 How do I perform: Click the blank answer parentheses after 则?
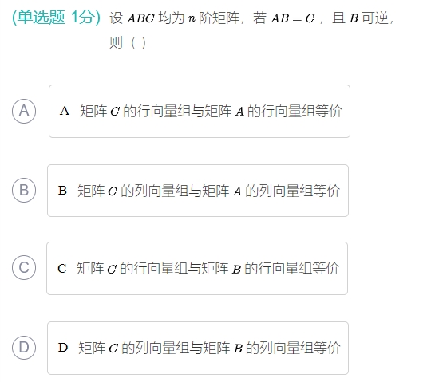pos(138,43)
